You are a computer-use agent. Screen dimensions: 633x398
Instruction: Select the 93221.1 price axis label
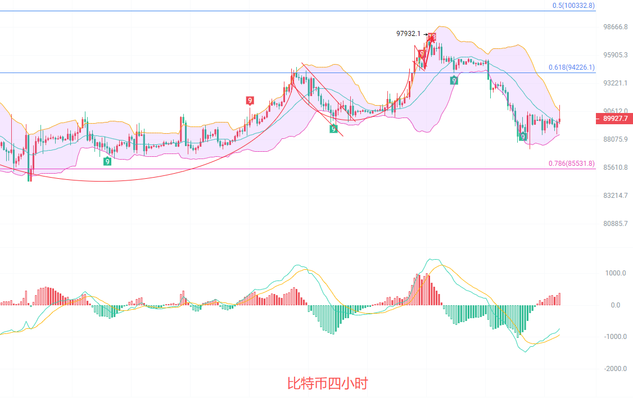615,83
